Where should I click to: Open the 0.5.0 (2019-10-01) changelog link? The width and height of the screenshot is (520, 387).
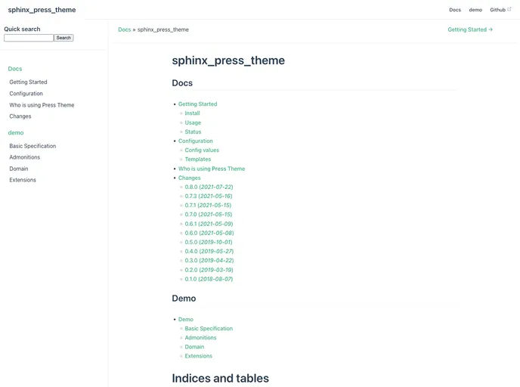pos(209,242)
